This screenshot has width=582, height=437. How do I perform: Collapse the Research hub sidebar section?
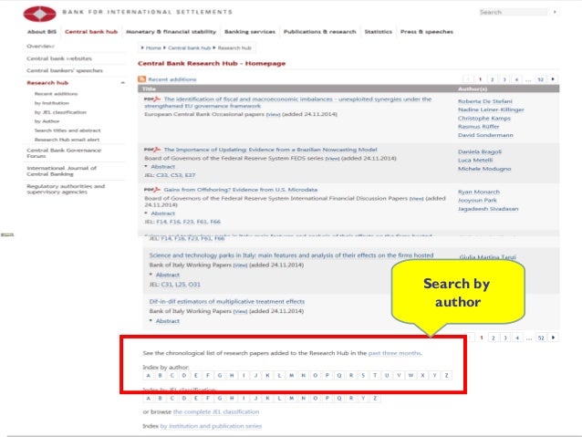pyautogui.click(x=122, y=83)
